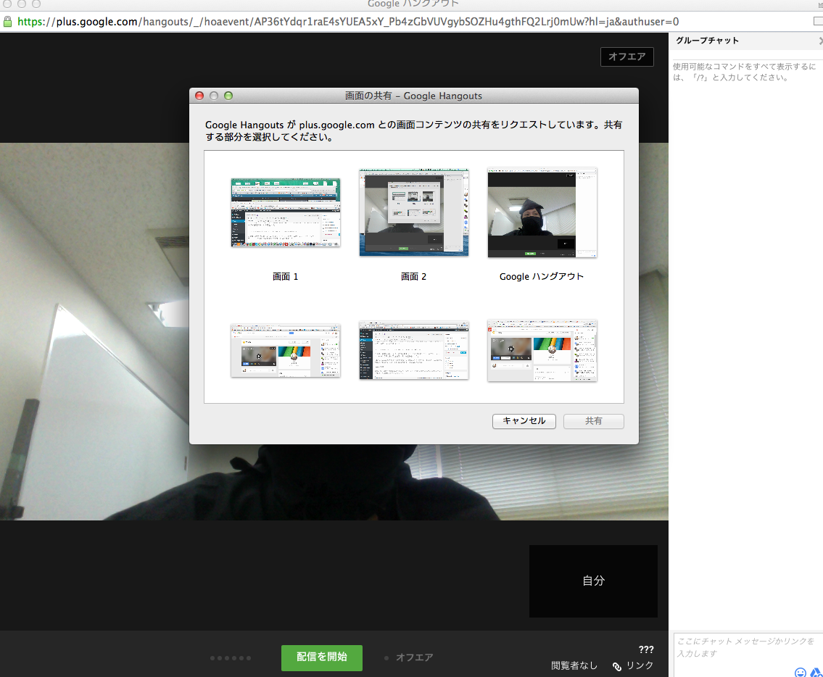Click the green zoom button of the share dialog
Screen dimensions: 823x677
[x=228, y=96]
